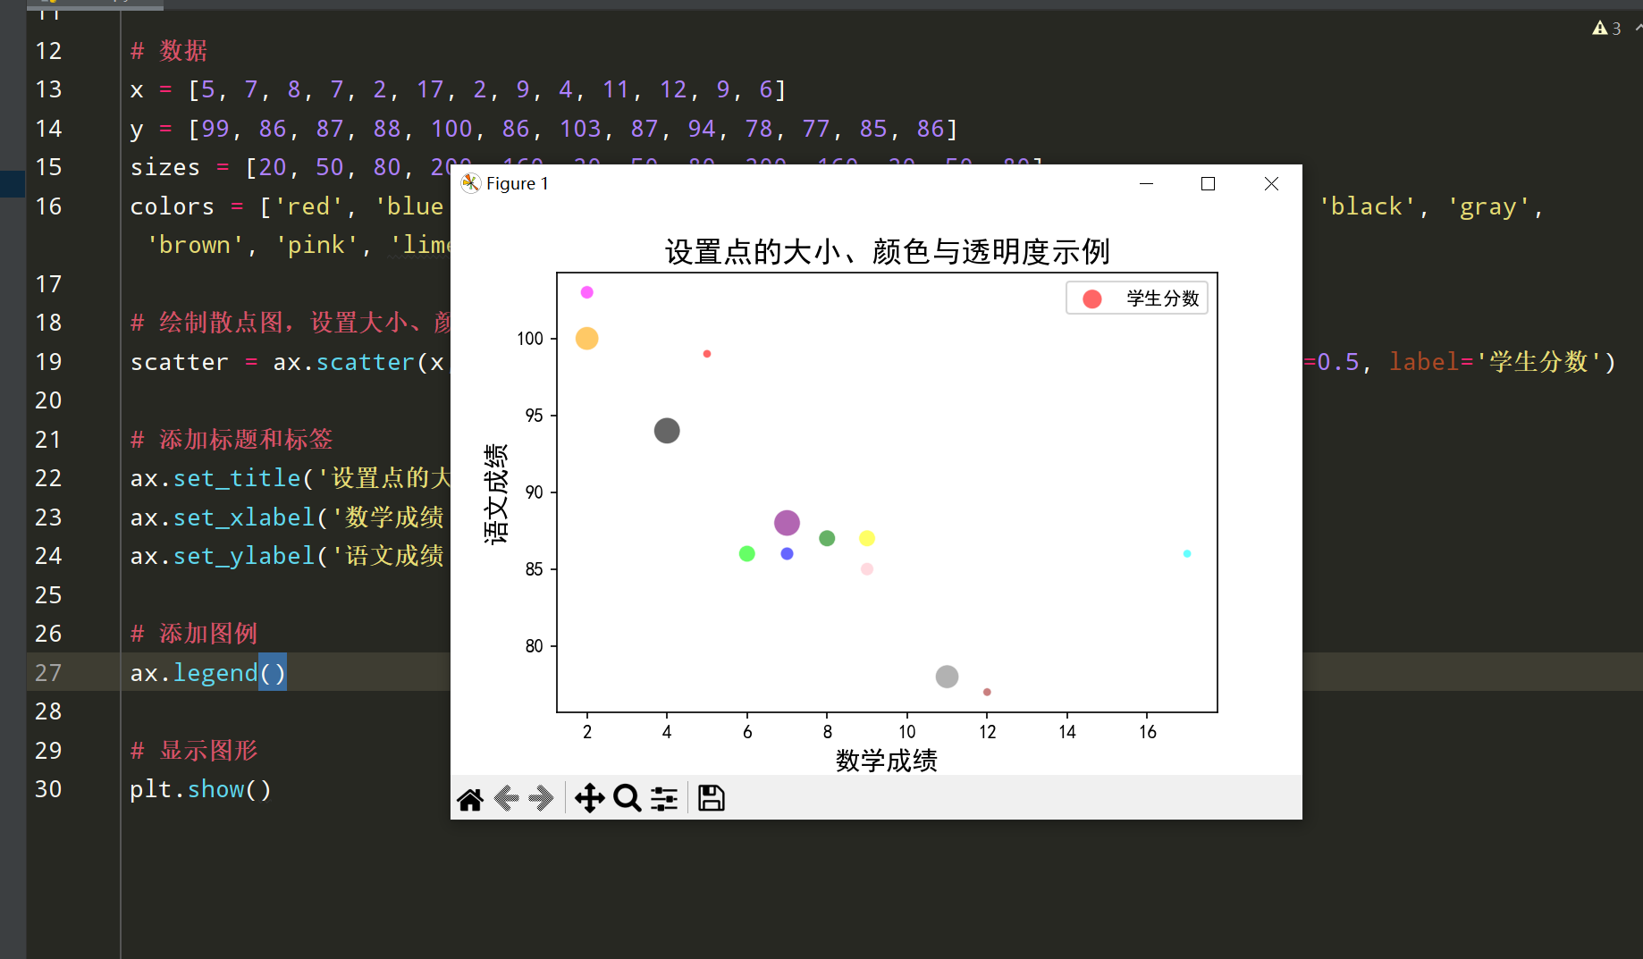The height and width of the screenshot is (959, 1643).
Task: Click the lime green point at x=6
Action: click(x=747, y=554)
